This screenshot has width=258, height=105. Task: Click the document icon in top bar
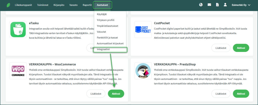tap(217, 5)
